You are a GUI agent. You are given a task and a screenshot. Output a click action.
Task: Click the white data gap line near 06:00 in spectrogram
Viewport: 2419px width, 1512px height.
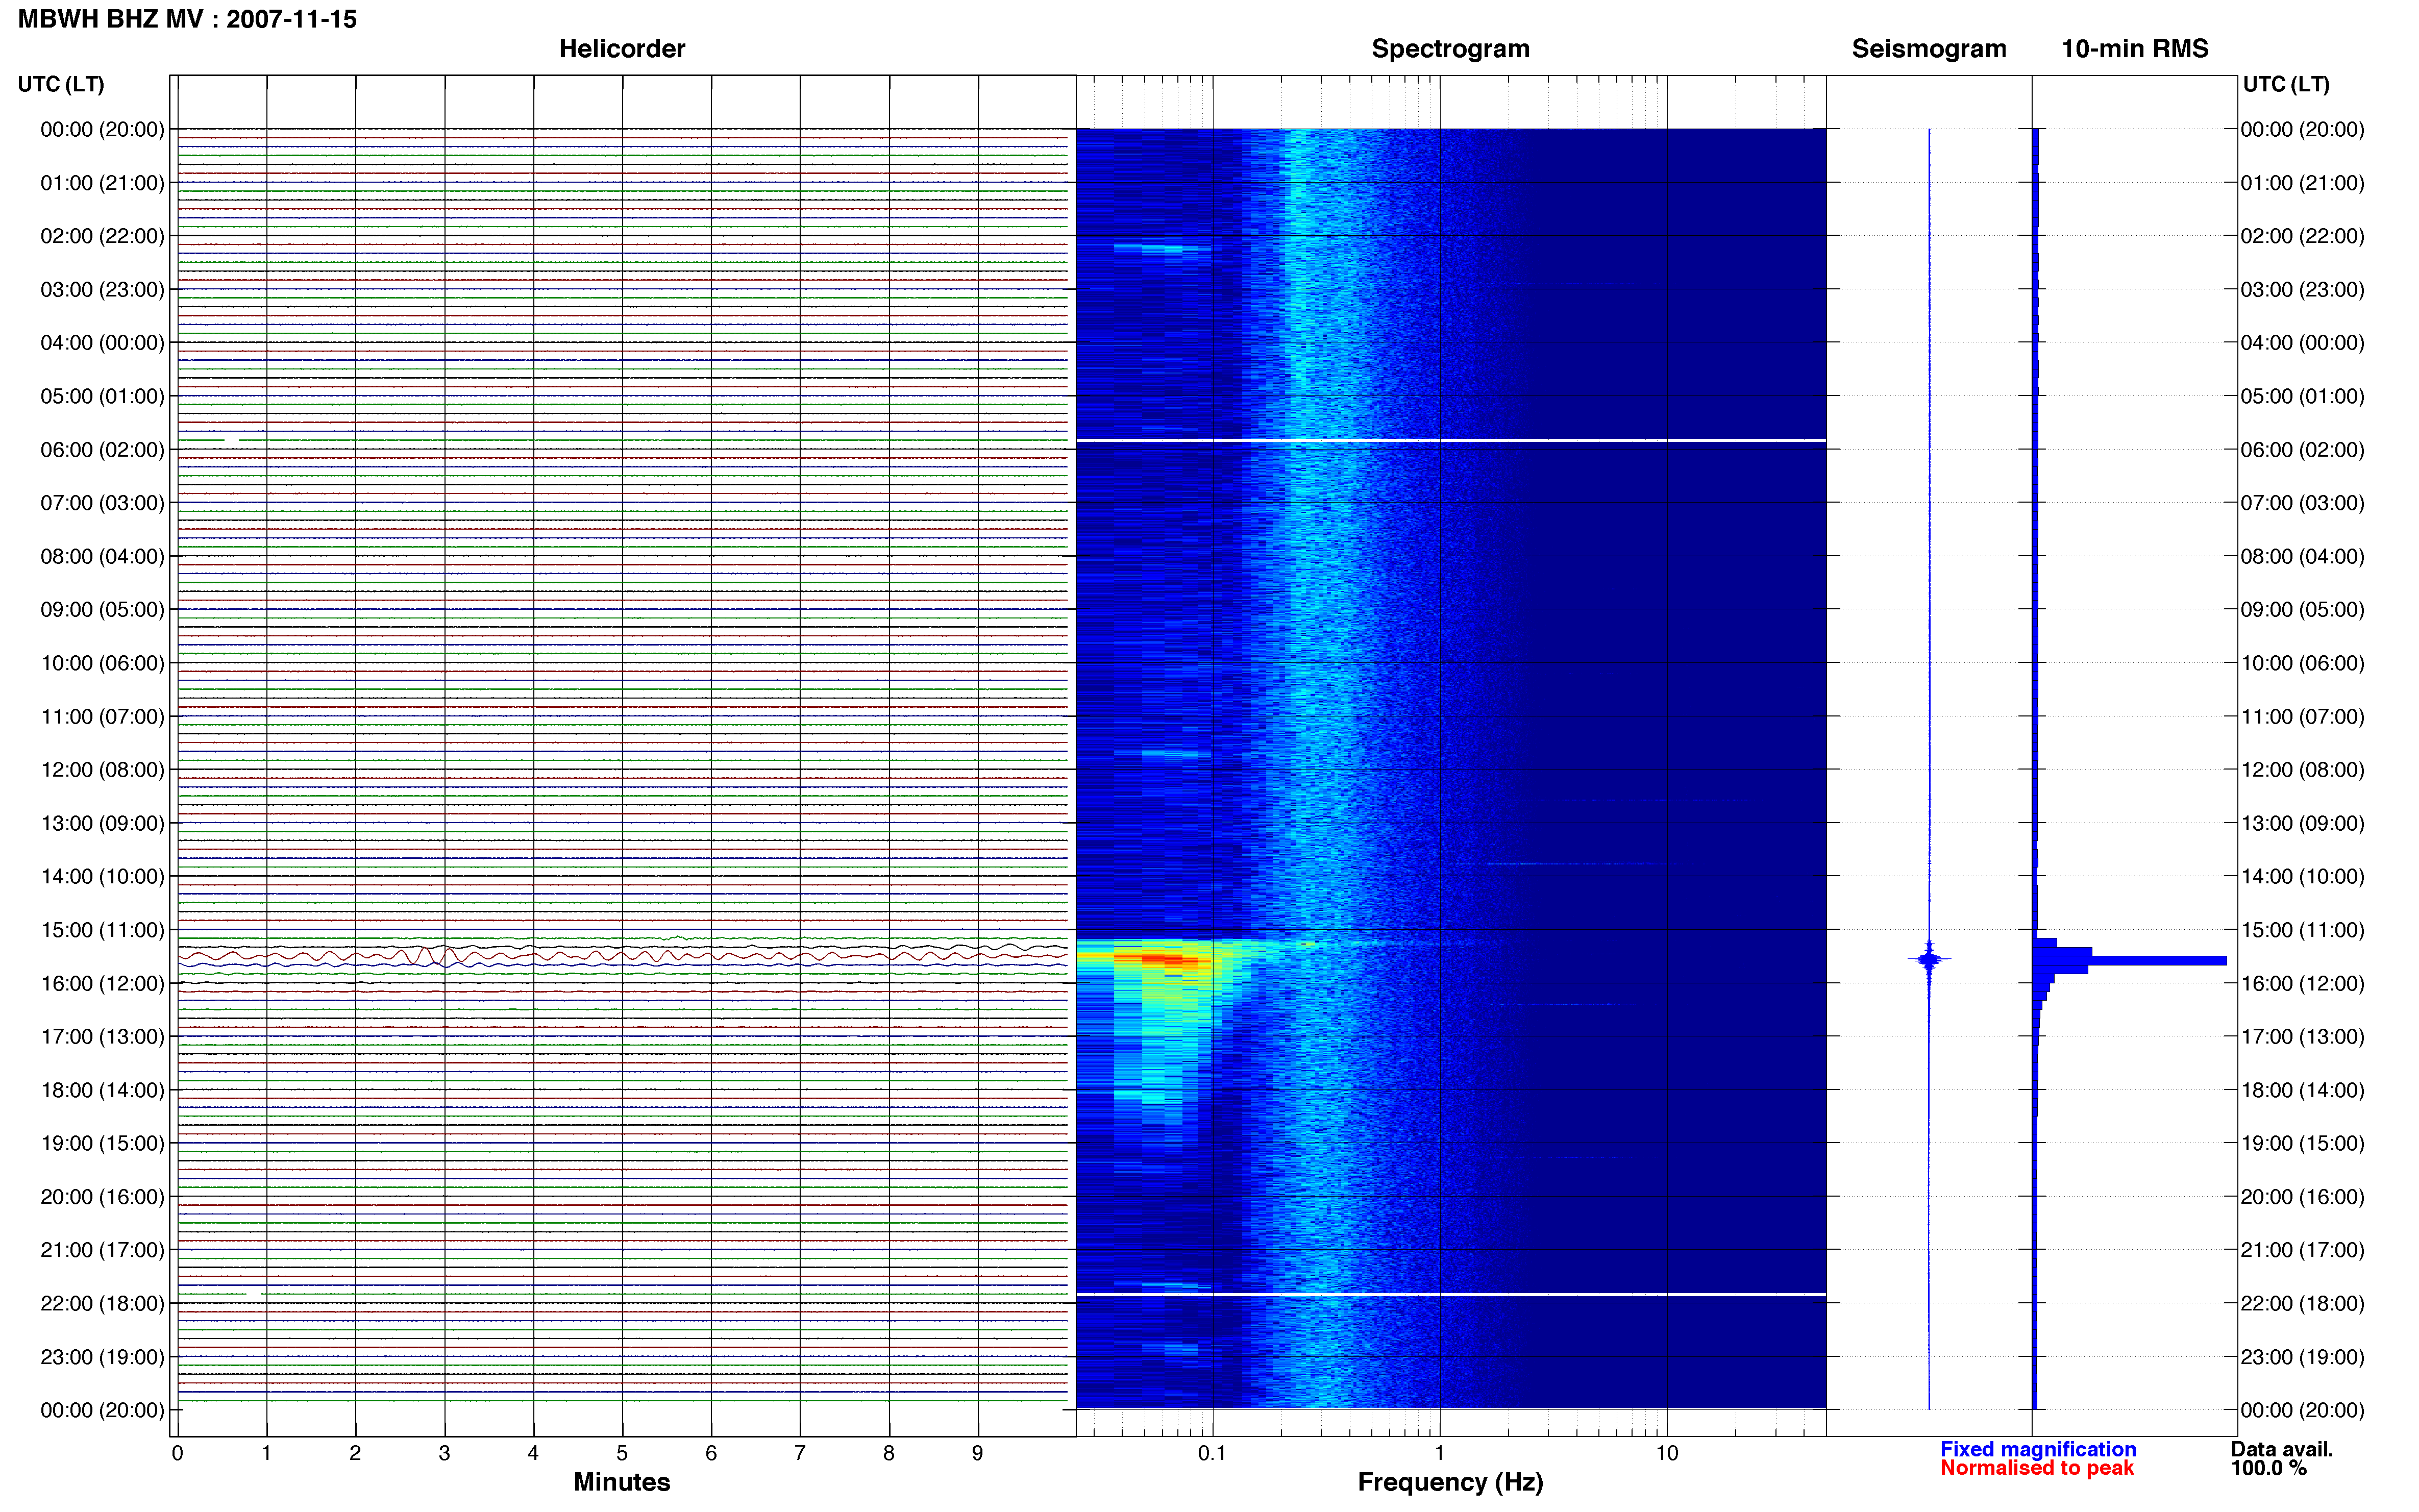tap(1450, 440)
